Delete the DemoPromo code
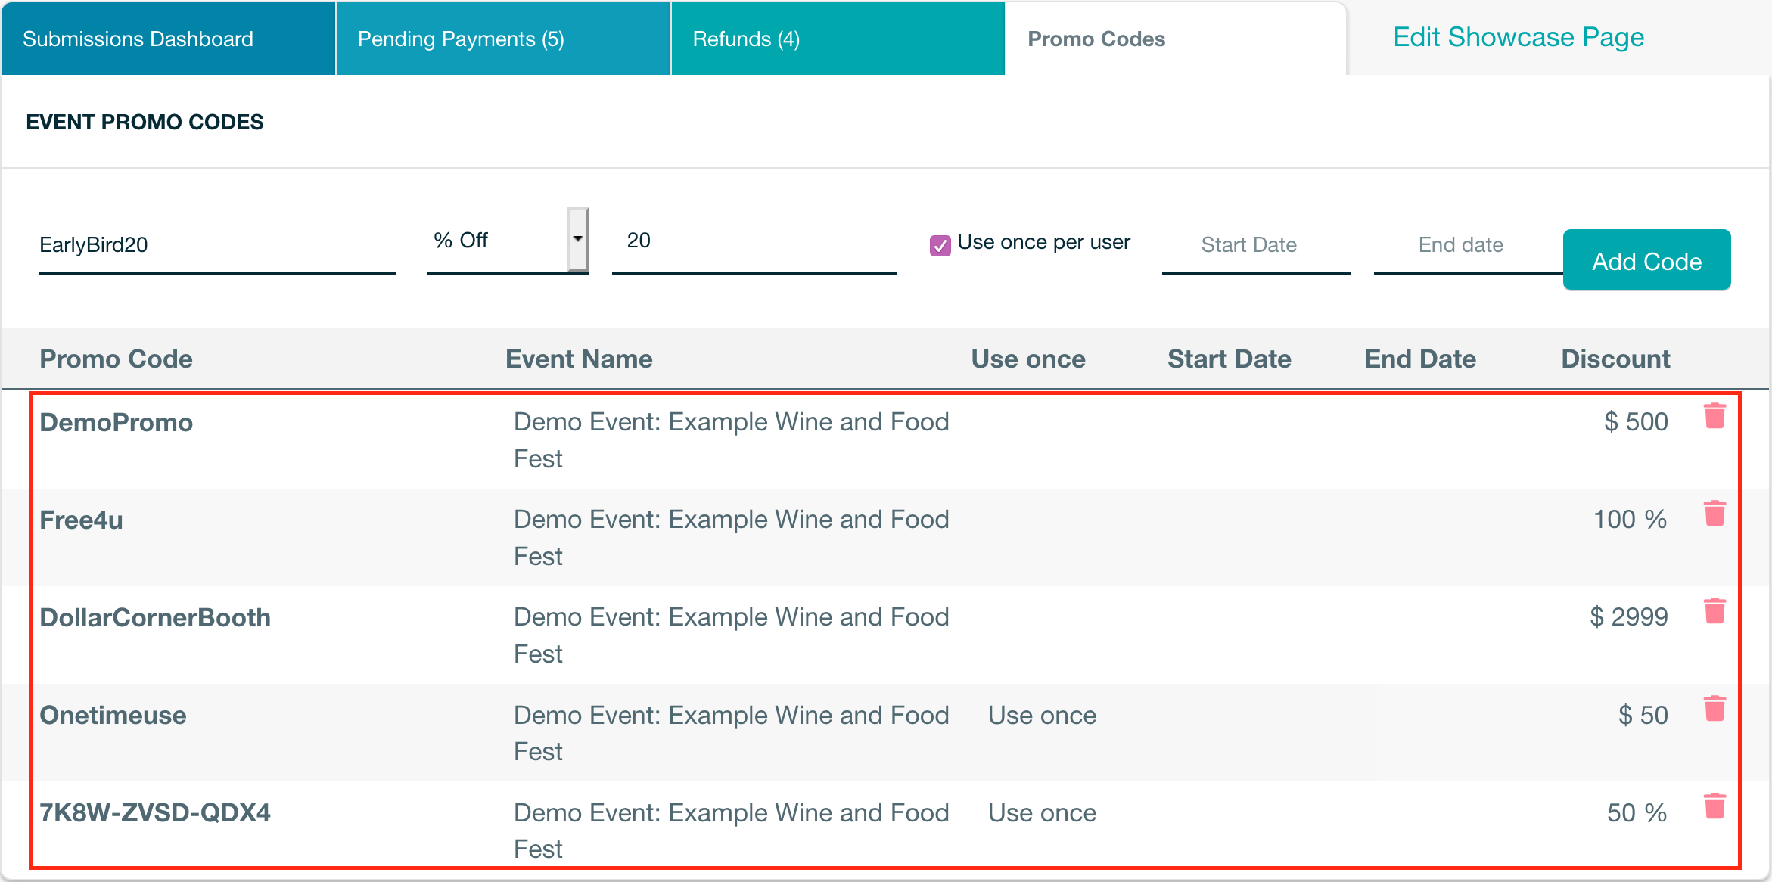The image size is (1772, 882). pyautogui.click(x=1714, y=416)
